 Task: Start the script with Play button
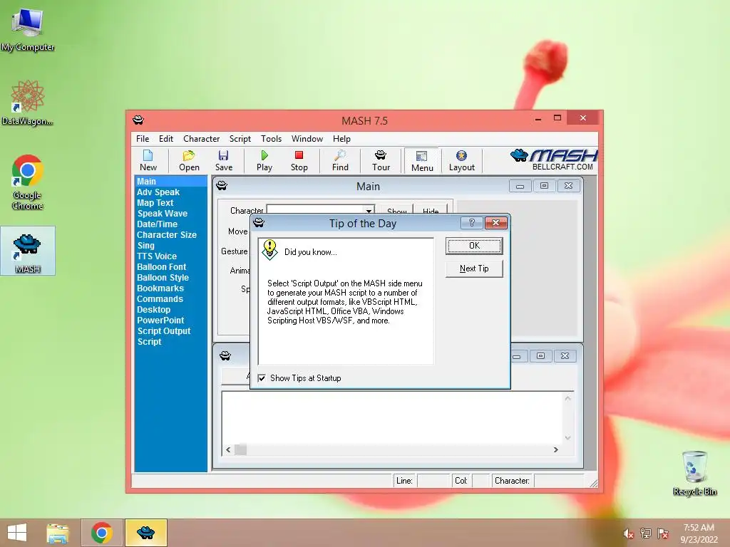point(264,160)
